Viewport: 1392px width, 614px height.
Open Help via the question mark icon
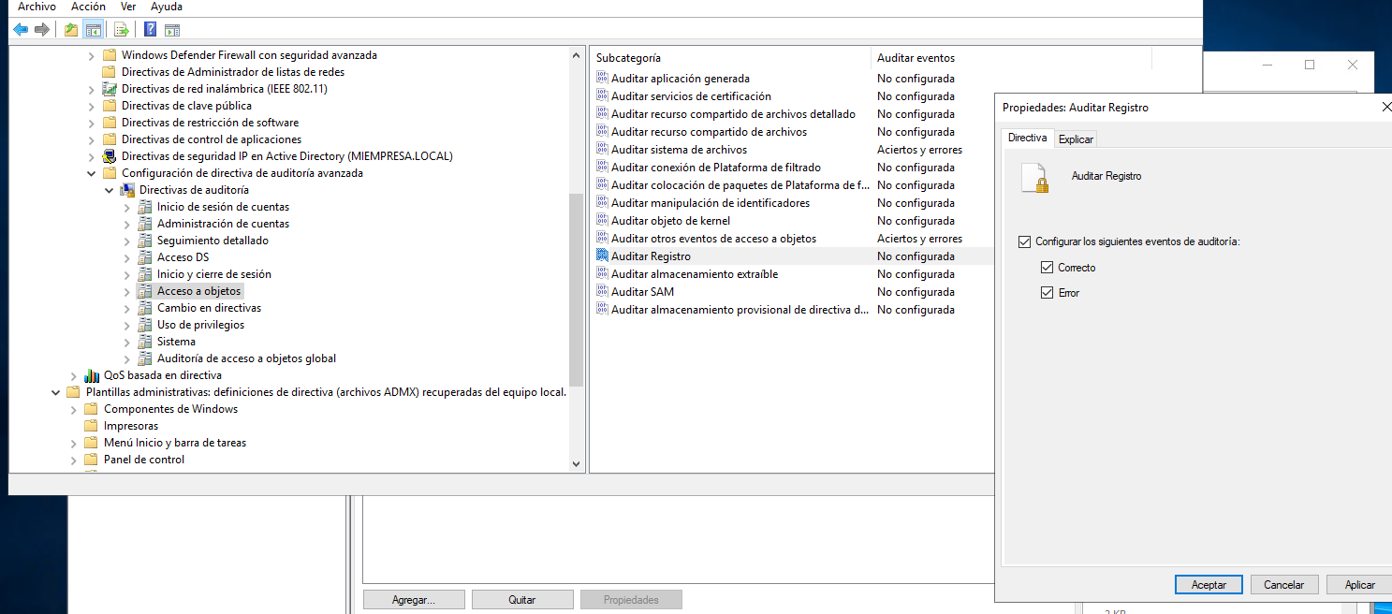pyautogui.click(x=150, y=29)
